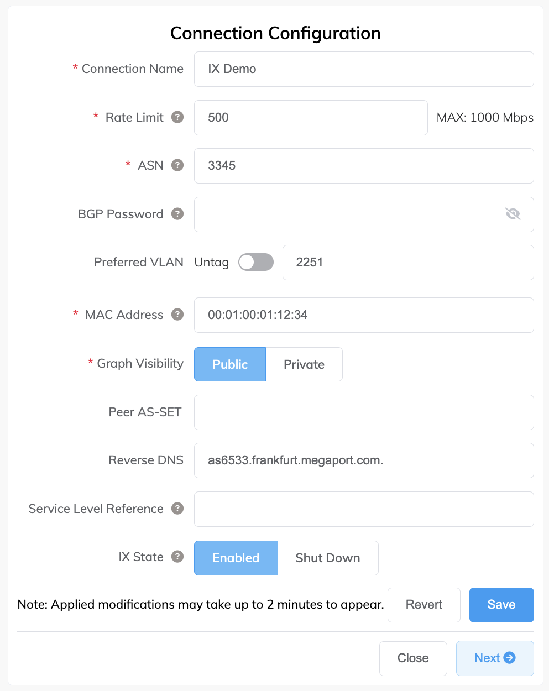This screenshot has width=549, height=691.
Task: Click the ASN input showing 3345
Action: pyautogui.click(x=363, y=166)
